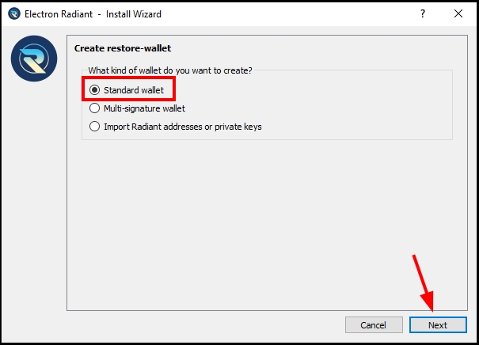Choose the Multi-signature wallet radio button
Image resolution: width=479 pixels, height=345 pixels.
click(96, 108)
